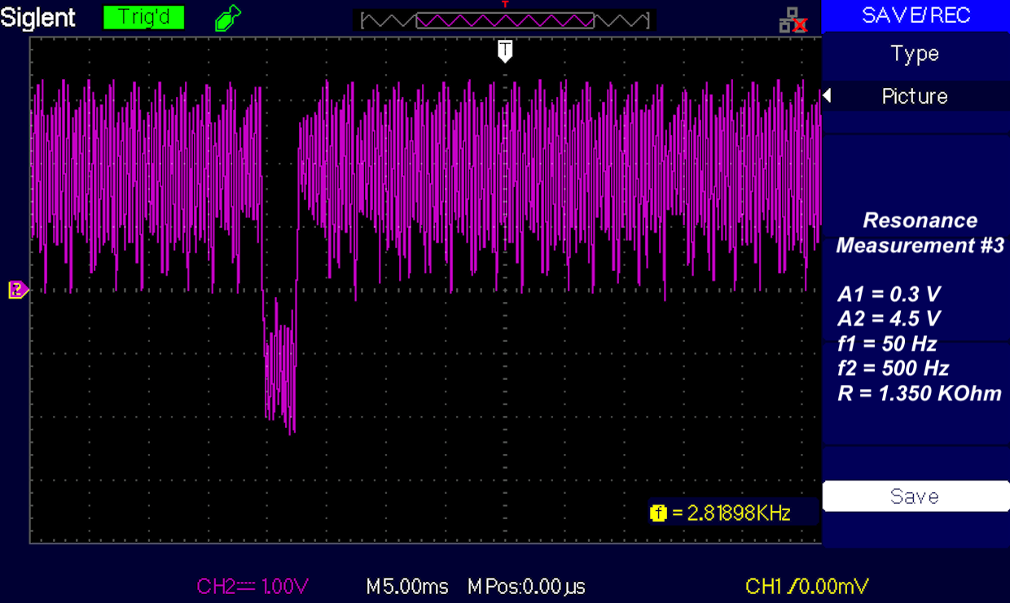1010x603 pixels.
Task: Click the channel 2 ground level marker
Action: 18,289
